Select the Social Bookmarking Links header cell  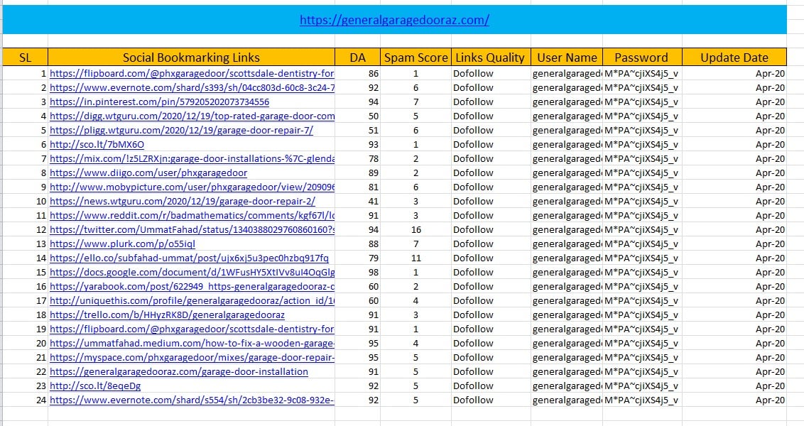click(x=191, y=58)
